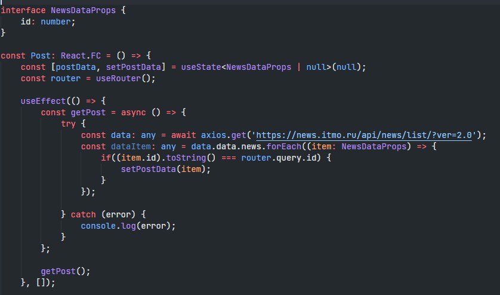The height and width of the screenshot is (295, 500).
Task: Click 'getPost' in const declaration
Action: [88, 113]
